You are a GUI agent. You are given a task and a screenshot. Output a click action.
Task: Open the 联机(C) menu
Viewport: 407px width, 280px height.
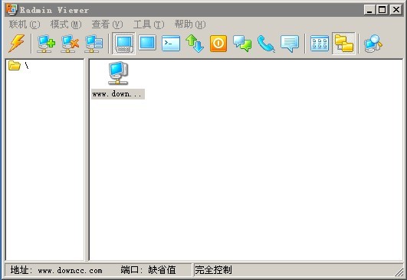25,24
